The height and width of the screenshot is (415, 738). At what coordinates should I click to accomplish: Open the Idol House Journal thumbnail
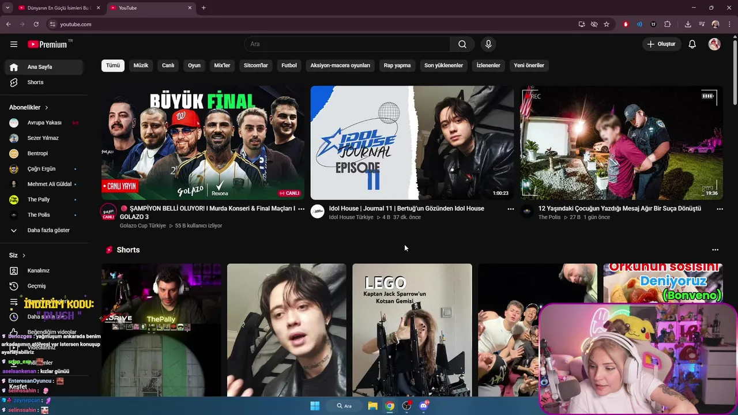(412, 143)
